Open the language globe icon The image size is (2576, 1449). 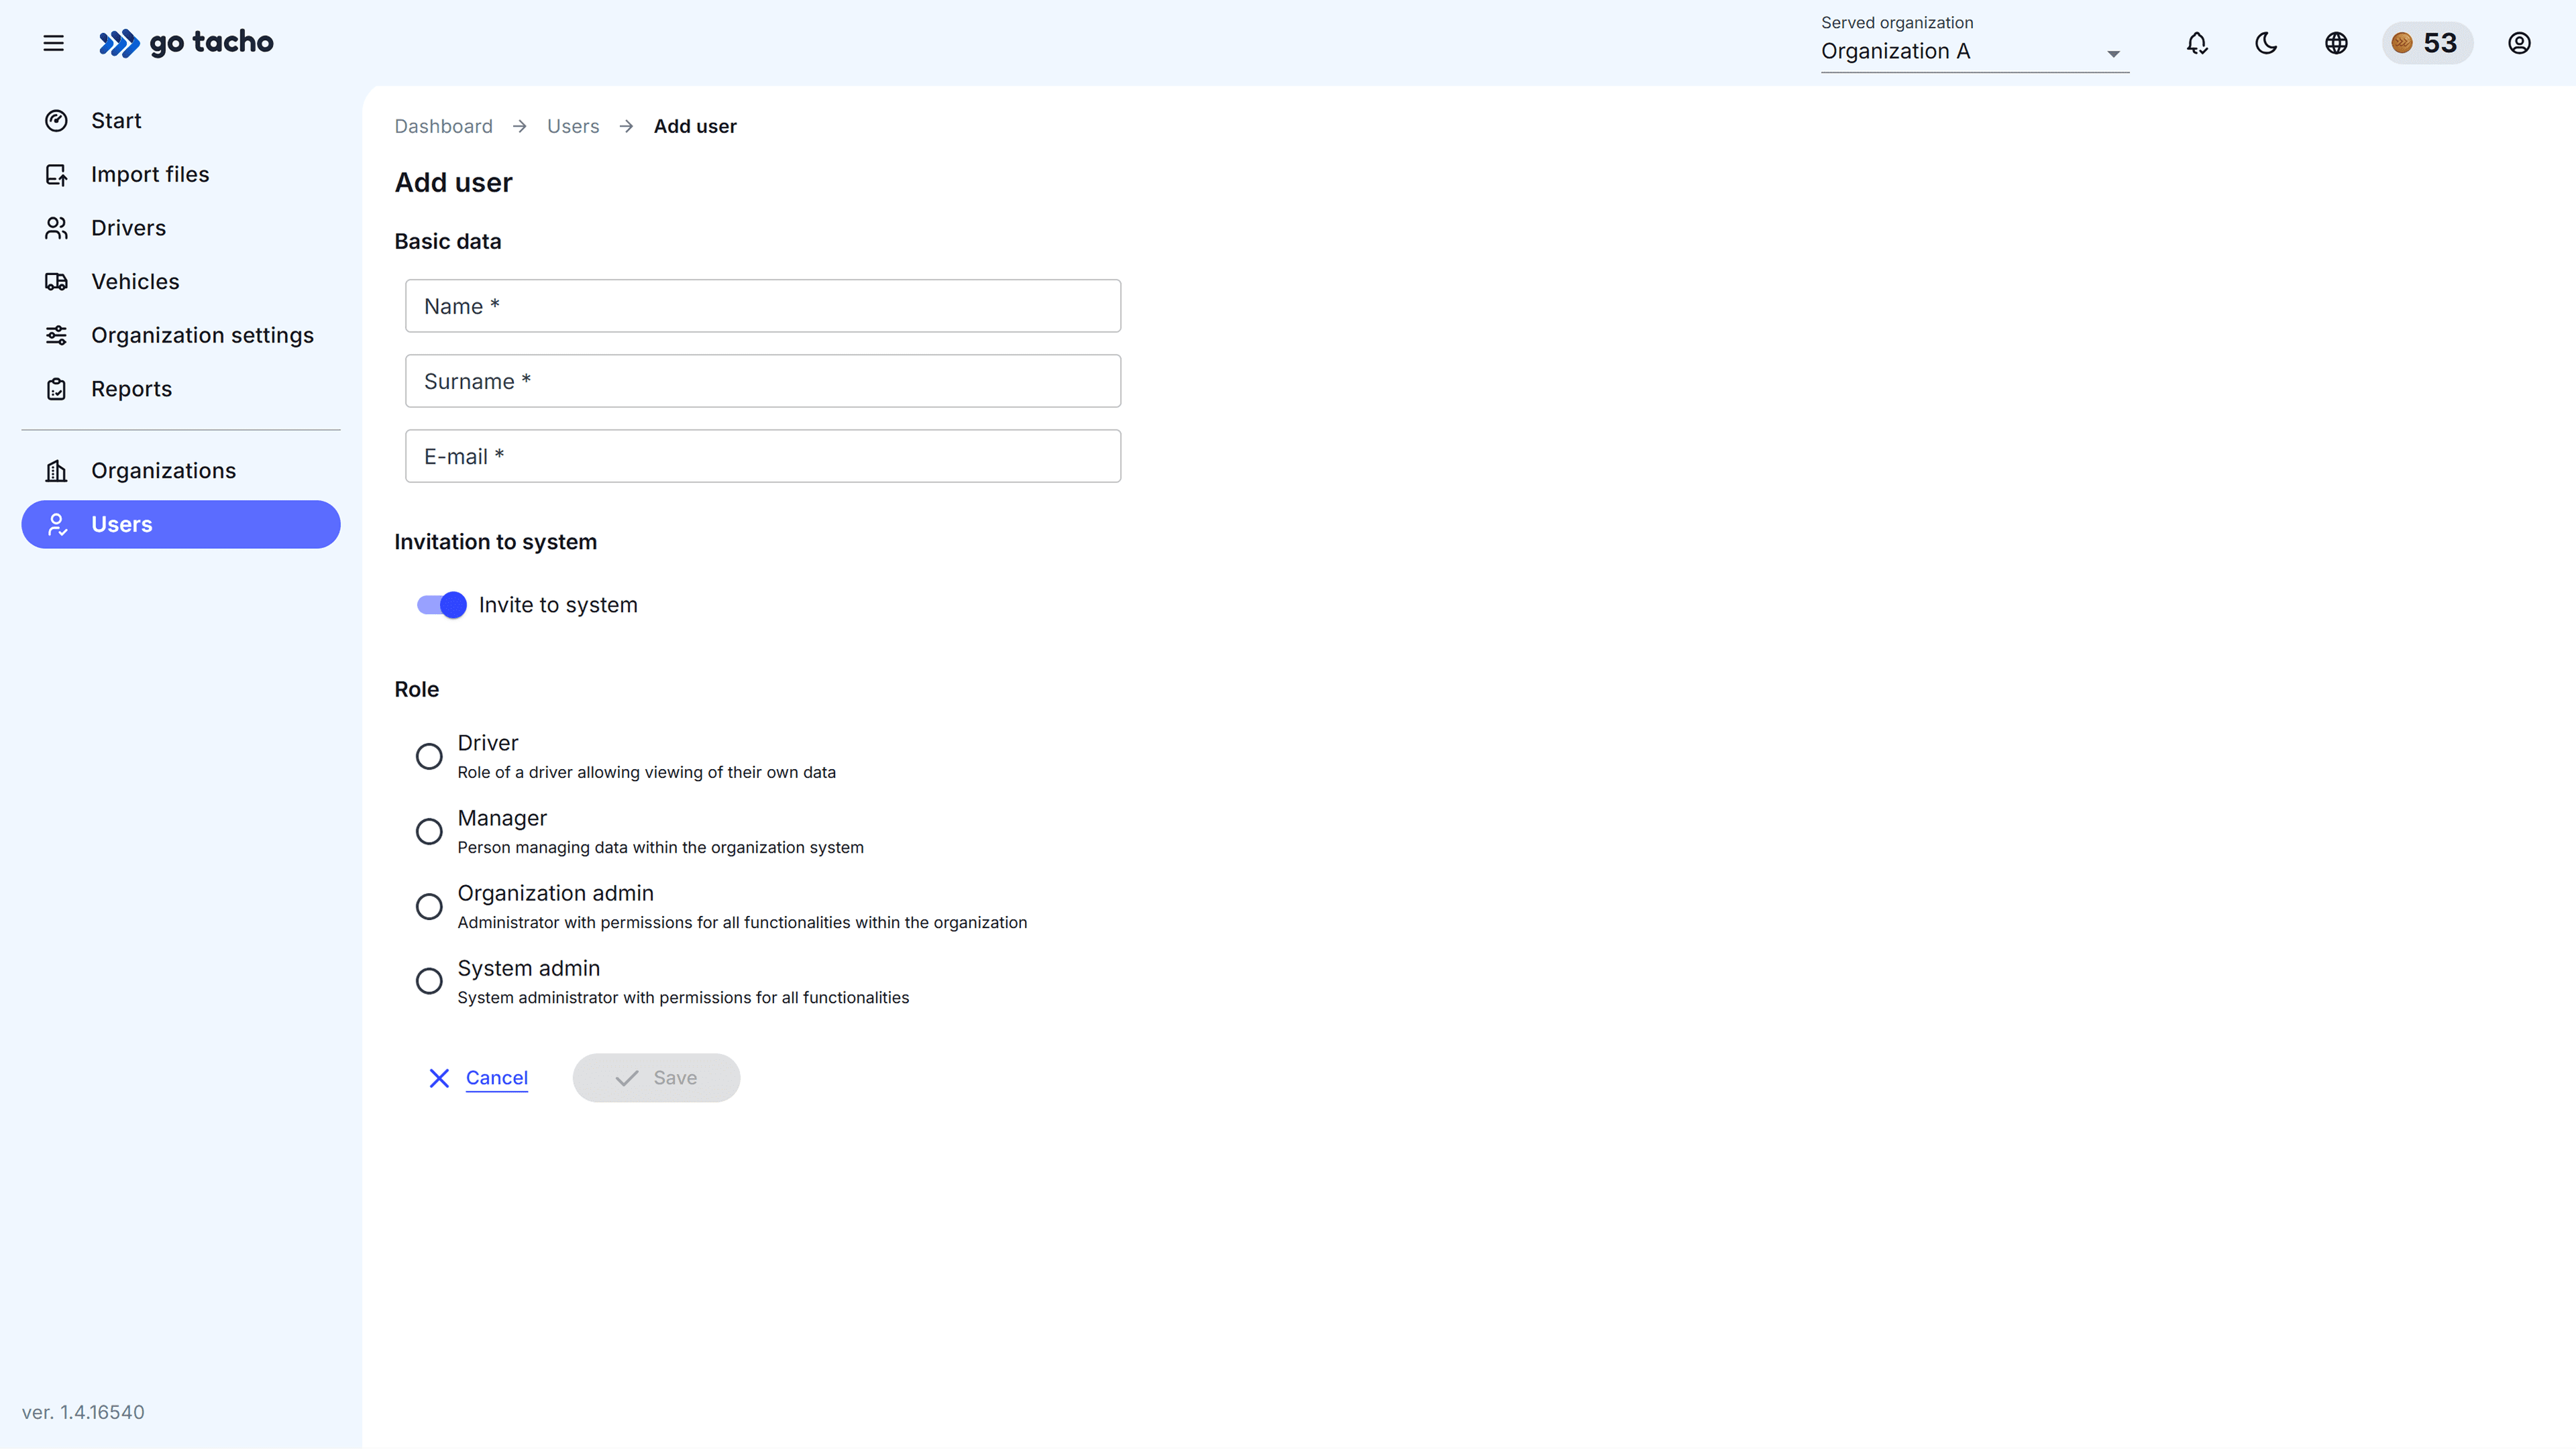point(2336,43)
